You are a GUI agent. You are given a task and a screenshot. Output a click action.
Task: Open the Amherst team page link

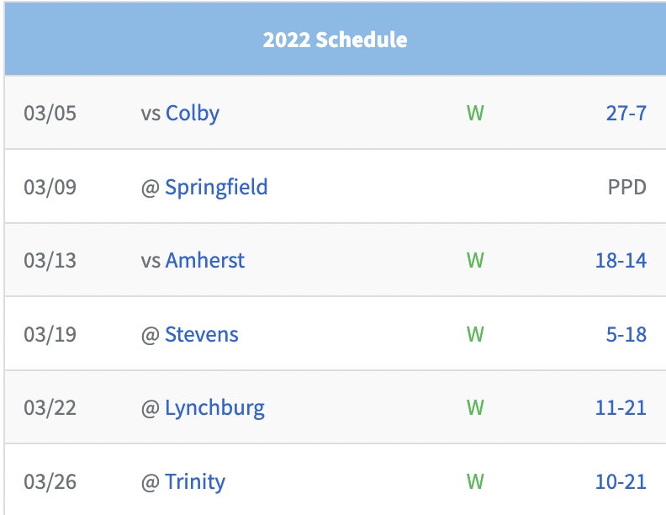coord(204,260)
